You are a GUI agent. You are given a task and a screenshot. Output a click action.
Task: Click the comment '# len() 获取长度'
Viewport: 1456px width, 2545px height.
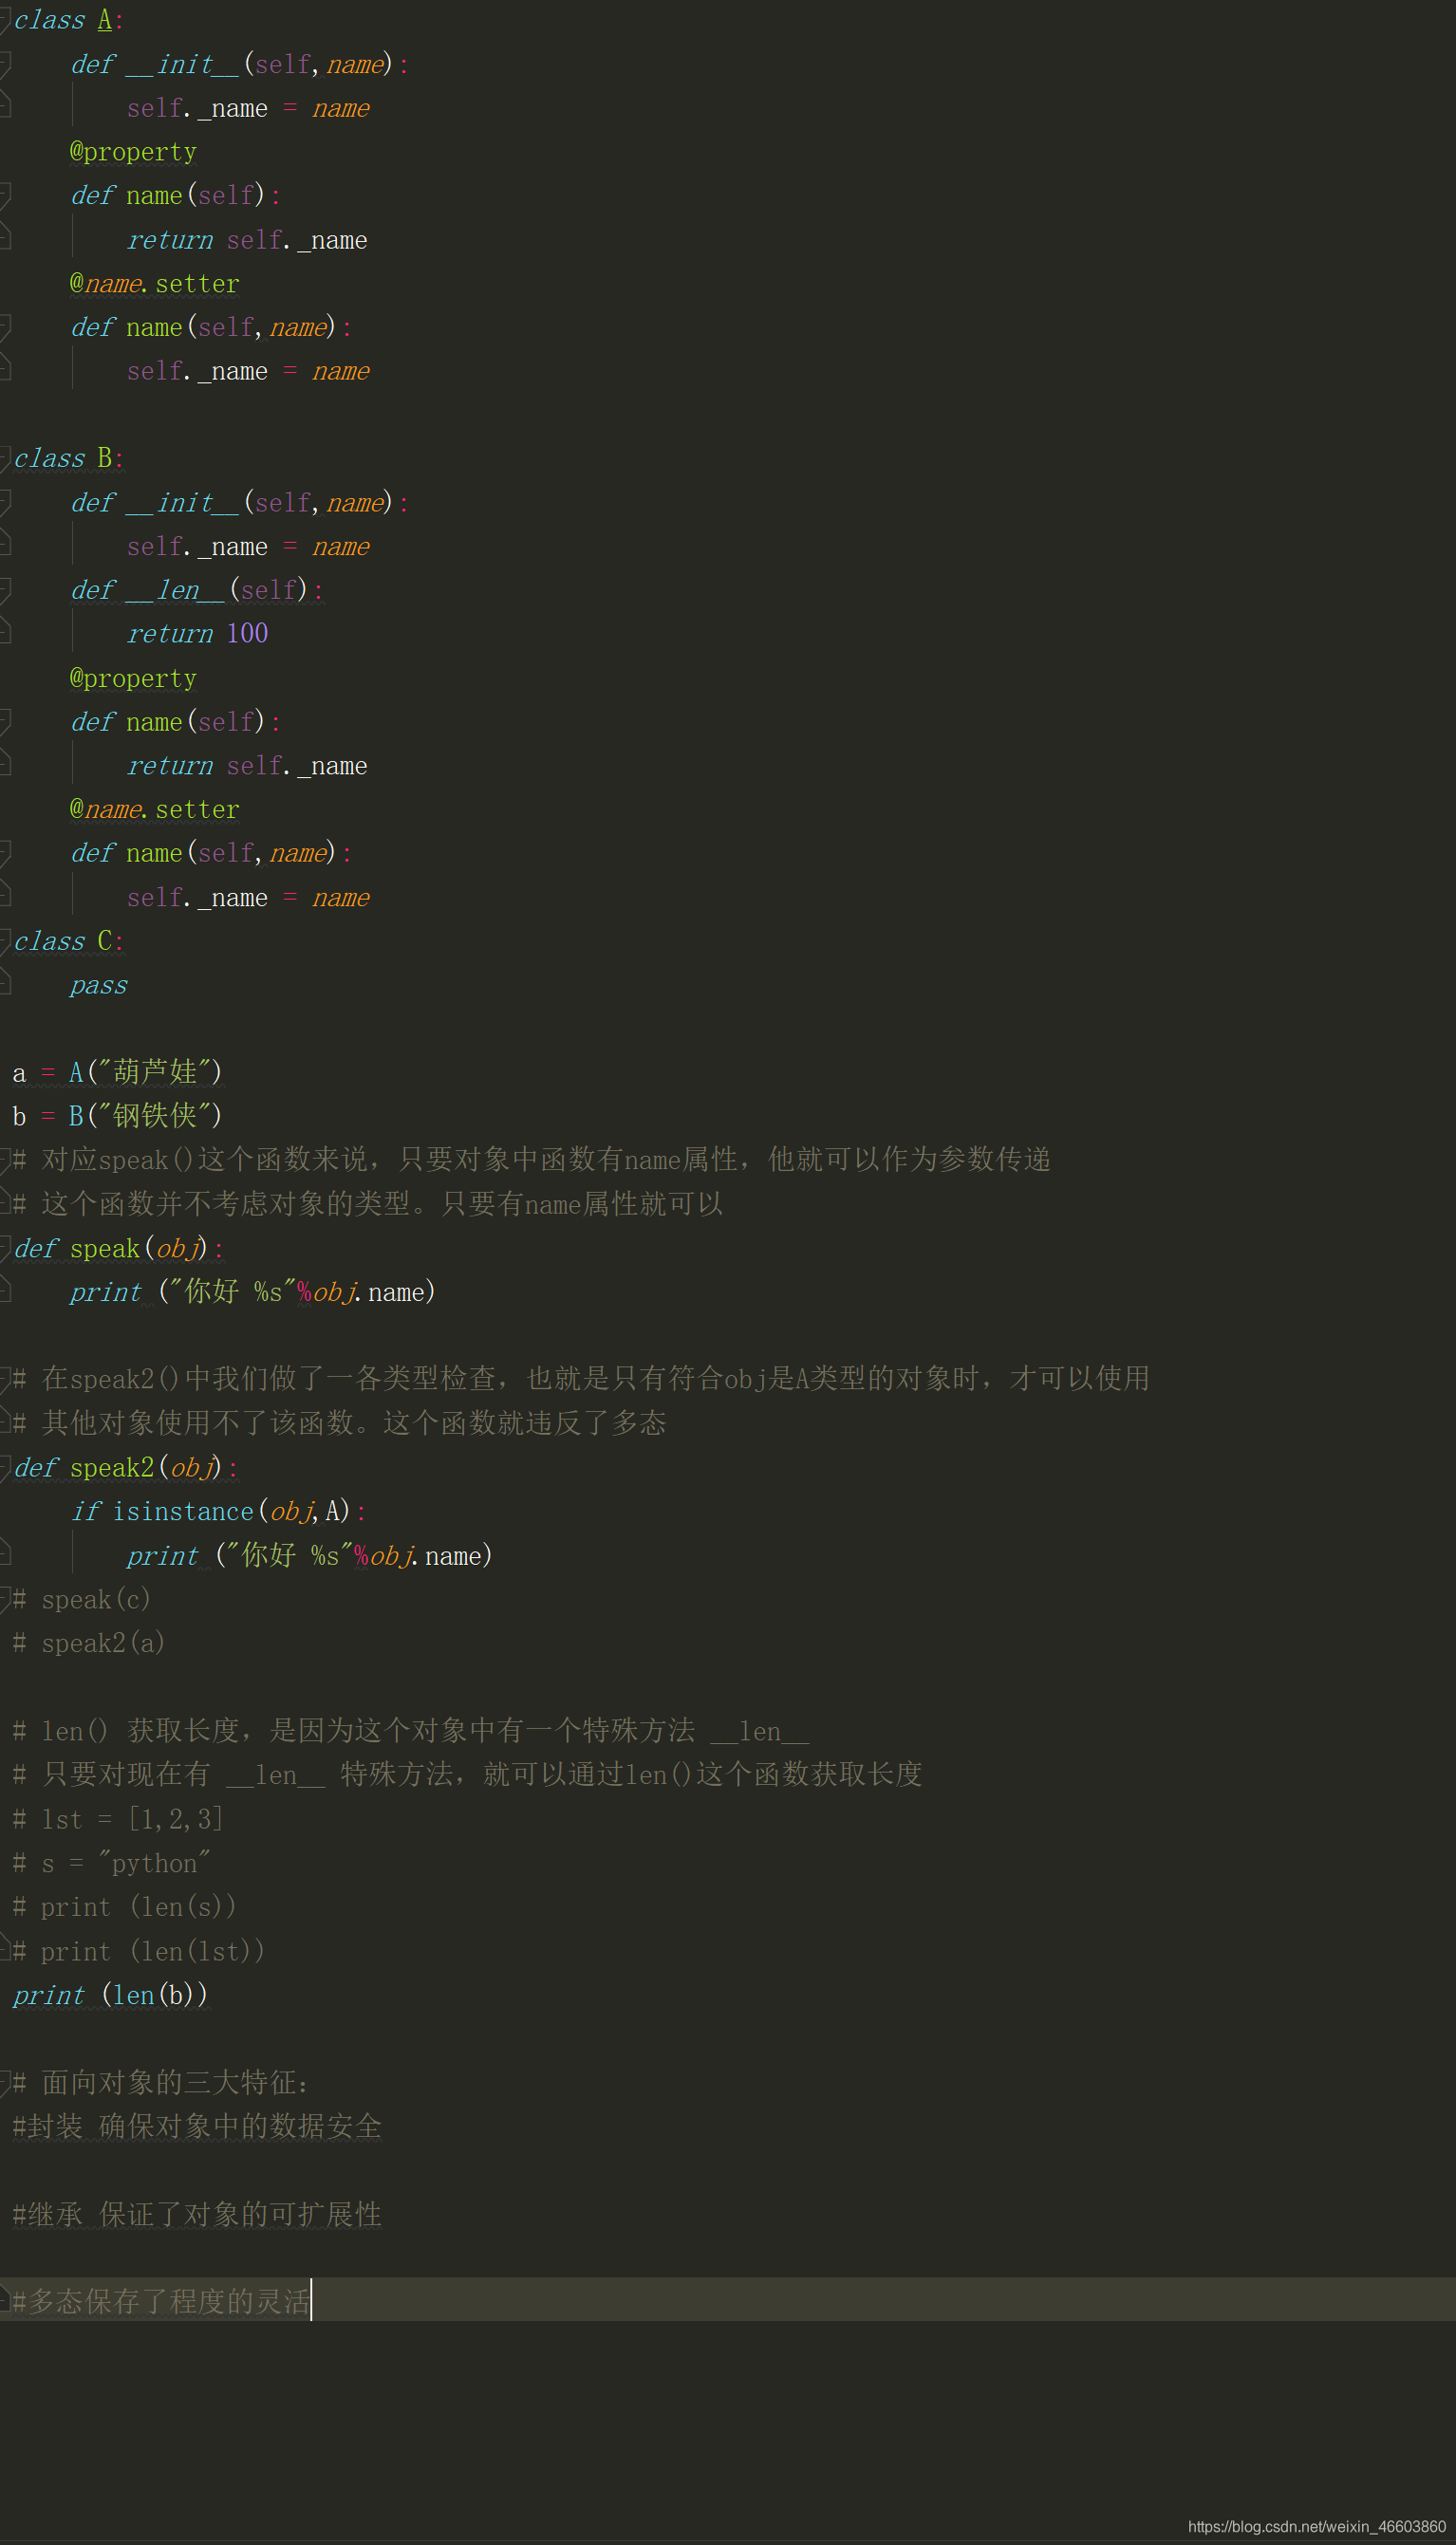point(410,1732)
